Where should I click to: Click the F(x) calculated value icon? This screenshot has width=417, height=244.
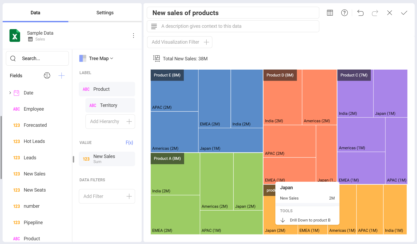(129, 142)
